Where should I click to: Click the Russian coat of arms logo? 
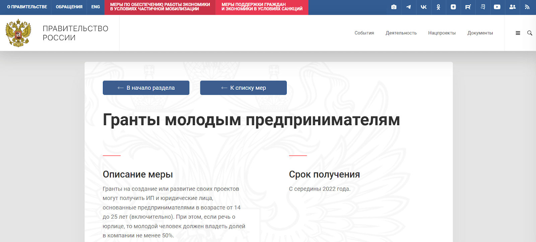point(18,33)
